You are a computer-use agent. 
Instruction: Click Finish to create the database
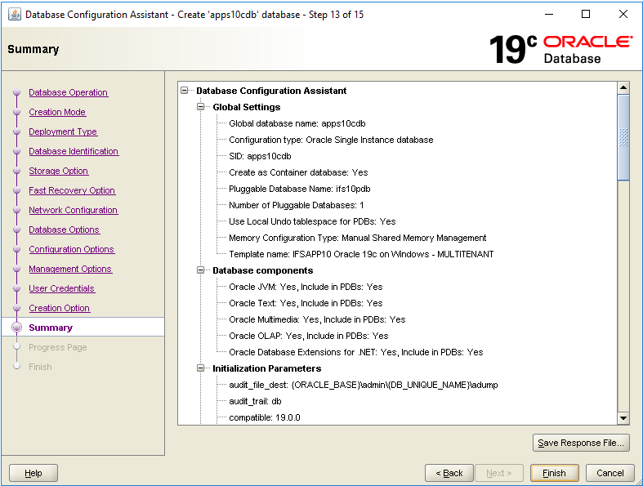(554, 473)
